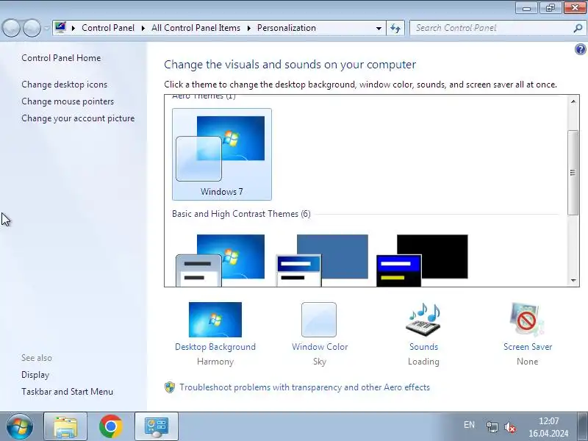The width and height of the screenshot is (588, 441).
Task: Open Troubleshoot problems with transparency link
Action: (304, 387)
